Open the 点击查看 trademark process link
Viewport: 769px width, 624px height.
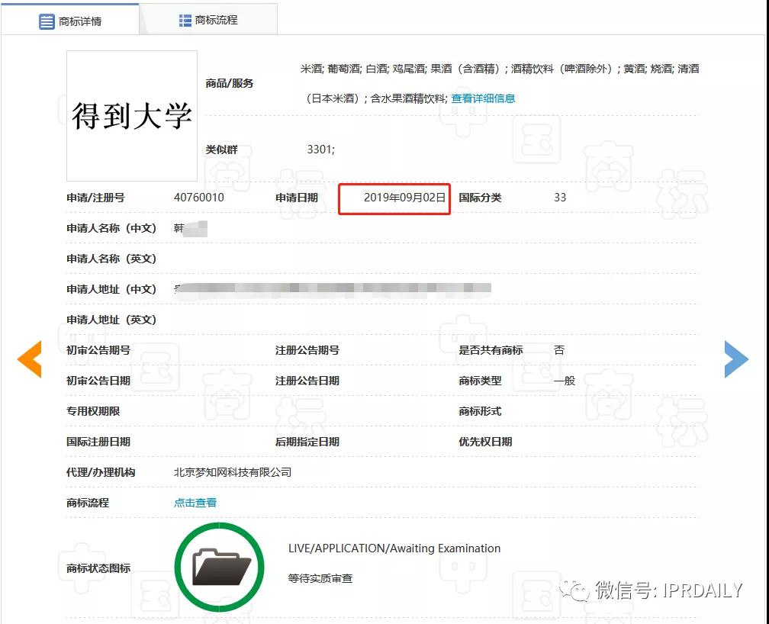195,503
